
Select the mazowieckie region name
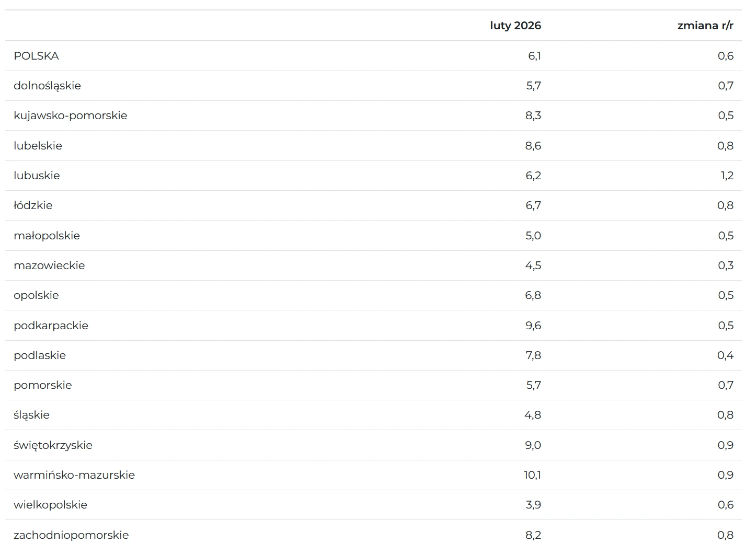pos(49,265)
